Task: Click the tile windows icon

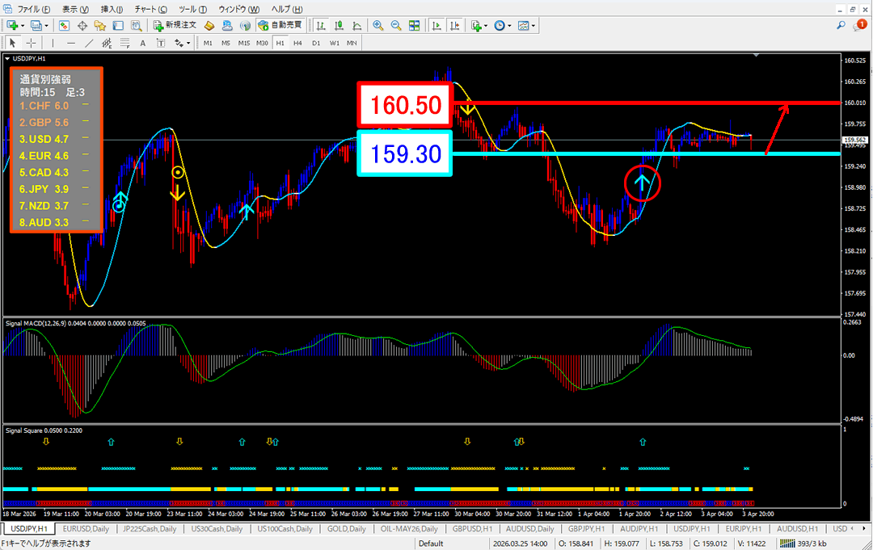Action: click(415, 25)
